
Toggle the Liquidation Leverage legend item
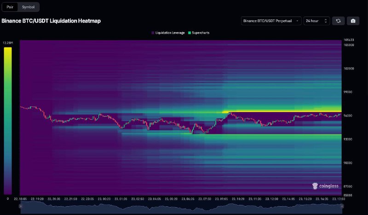[x=168, y=33]
